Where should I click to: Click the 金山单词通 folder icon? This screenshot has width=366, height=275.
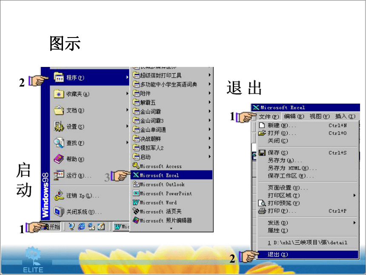136,129
